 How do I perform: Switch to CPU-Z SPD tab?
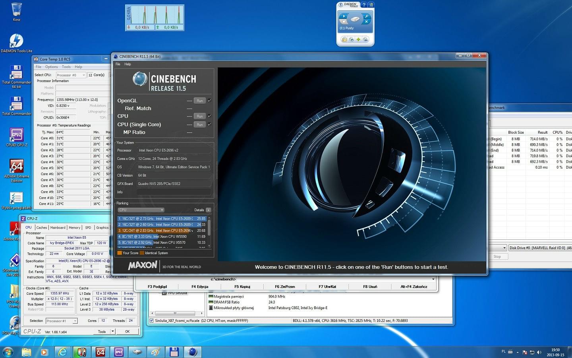coord(88,228)
